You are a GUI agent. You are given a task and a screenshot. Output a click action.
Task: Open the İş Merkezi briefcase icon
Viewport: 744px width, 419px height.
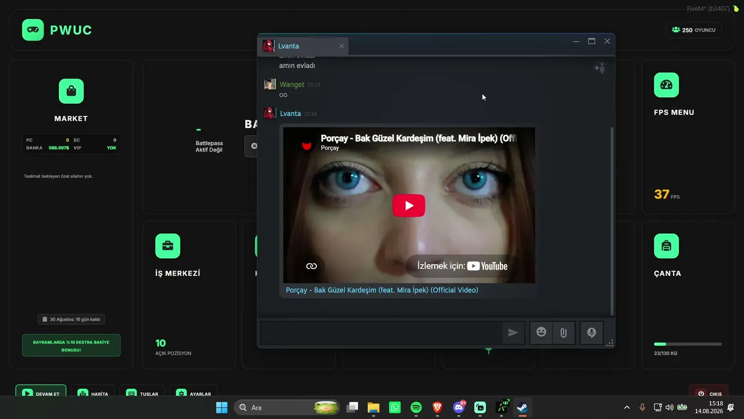click(x=167, y=246)
